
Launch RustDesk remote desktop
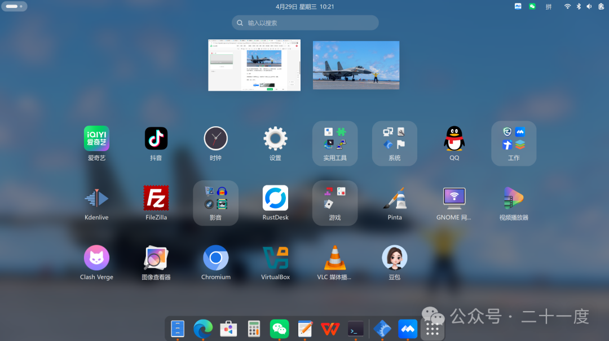pyautogui.click(x=275, y=198)
